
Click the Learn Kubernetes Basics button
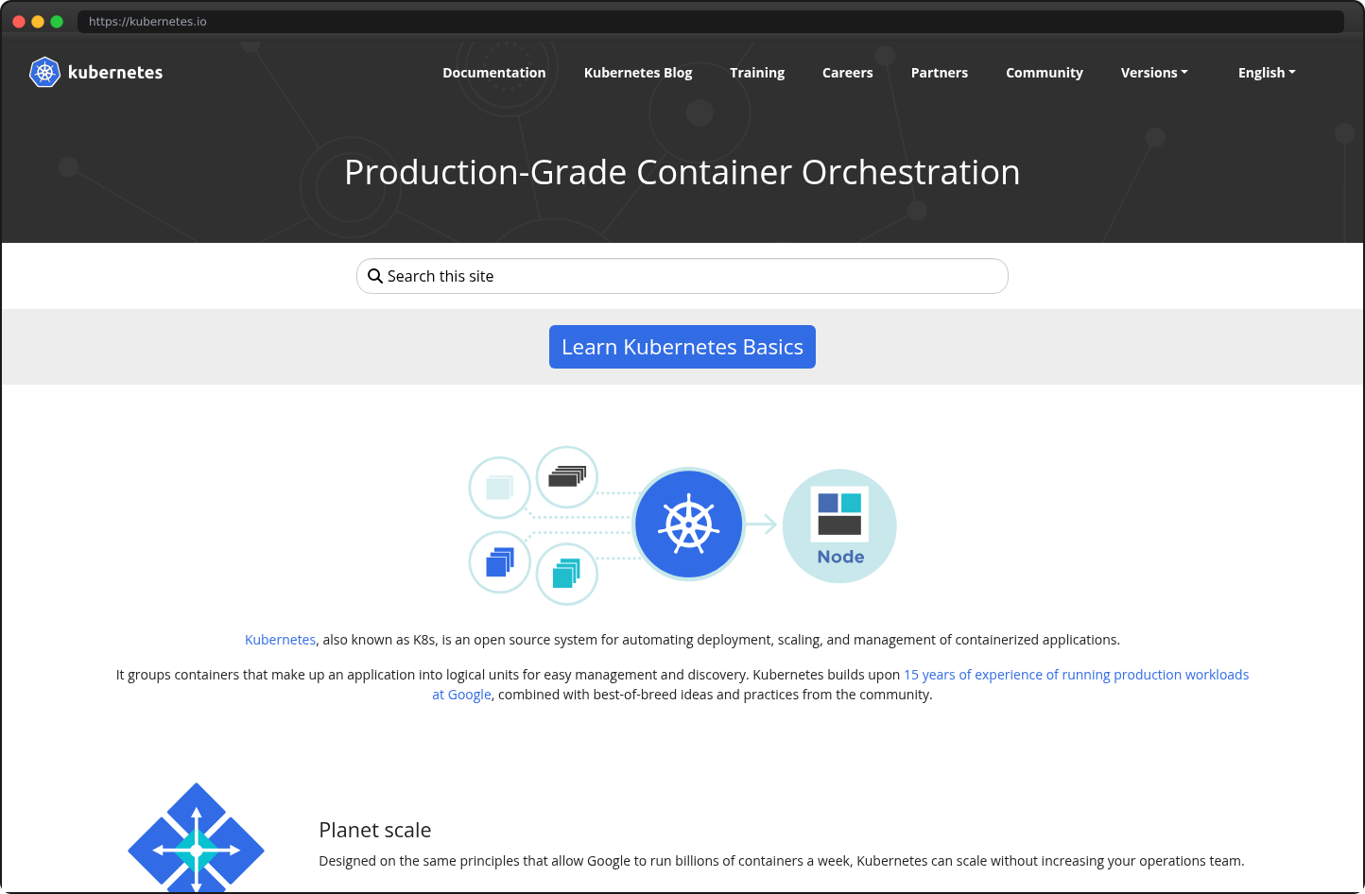pyautogui.click(x=682, y=346)
